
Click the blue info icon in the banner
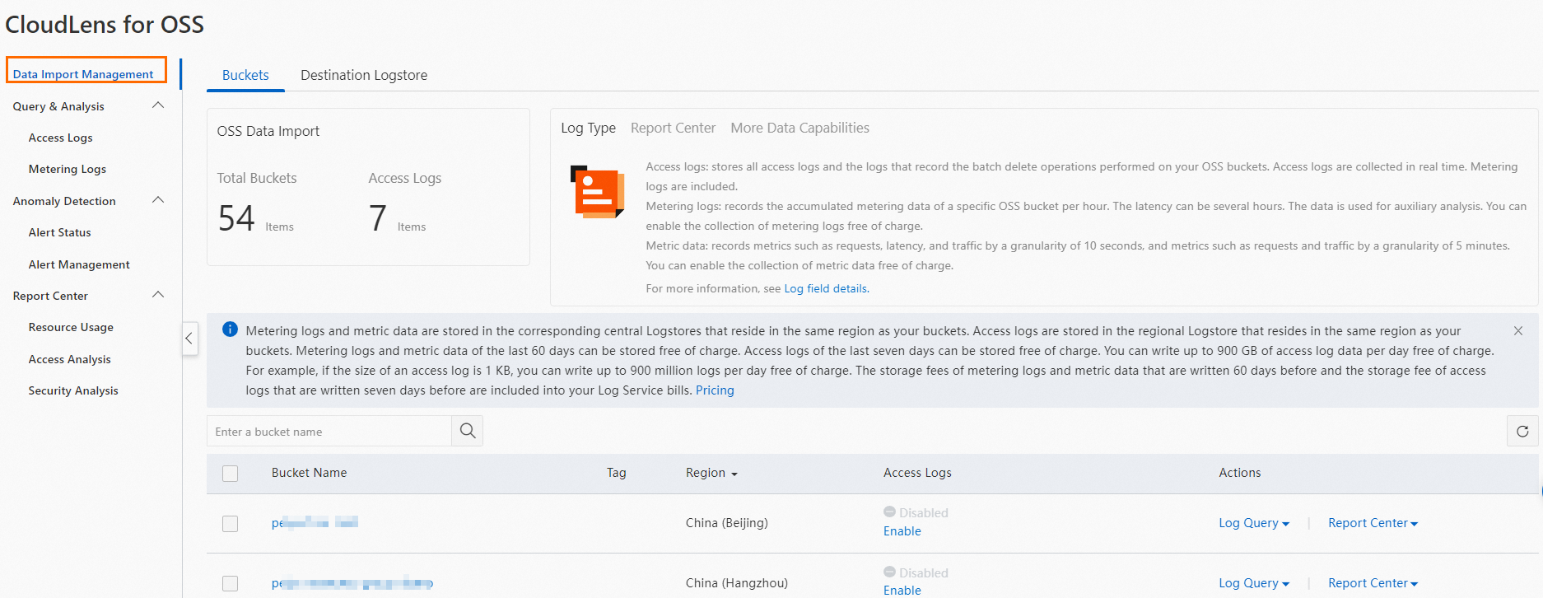point(230,329)
